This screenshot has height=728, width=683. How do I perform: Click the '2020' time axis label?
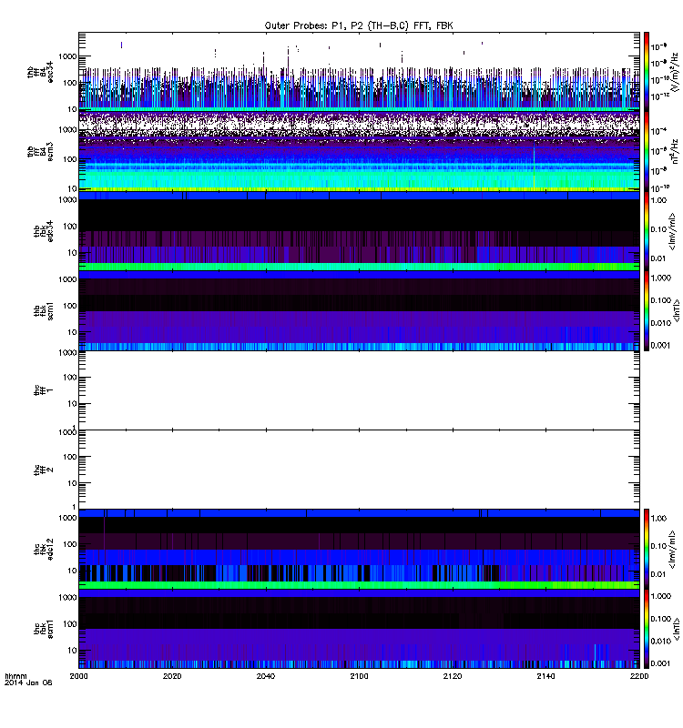(x=172, y=676)
